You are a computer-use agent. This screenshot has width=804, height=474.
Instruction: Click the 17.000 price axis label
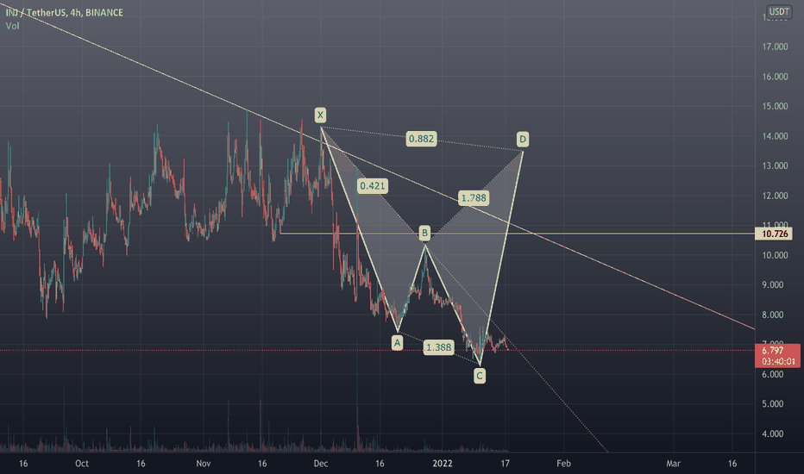click(x=775, y=47)
